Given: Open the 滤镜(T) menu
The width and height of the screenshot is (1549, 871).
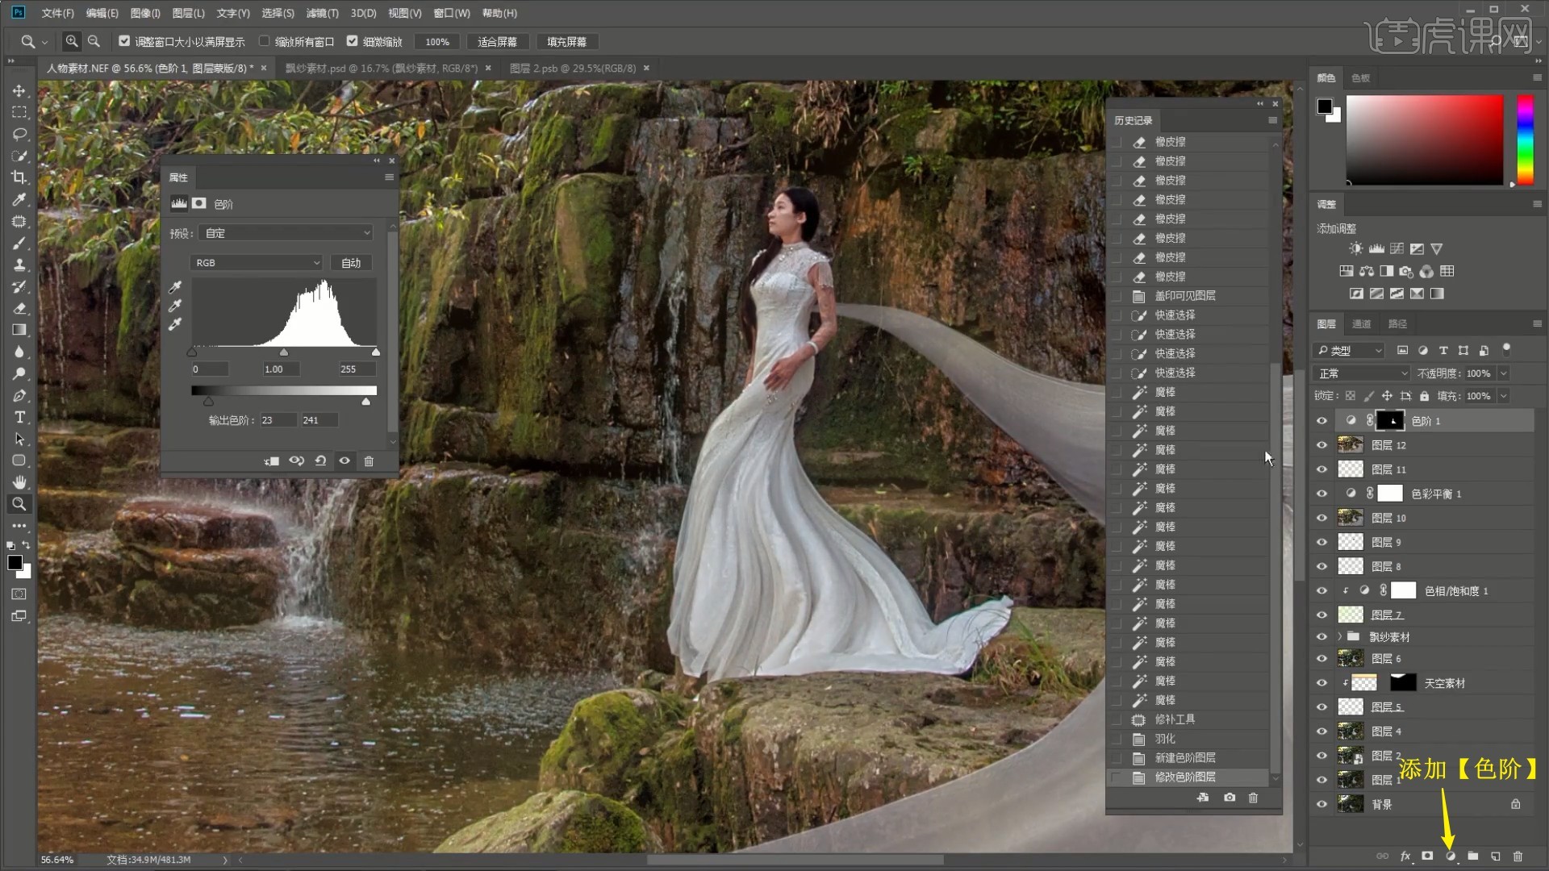Looking at the screenshot, I should 322,13.
